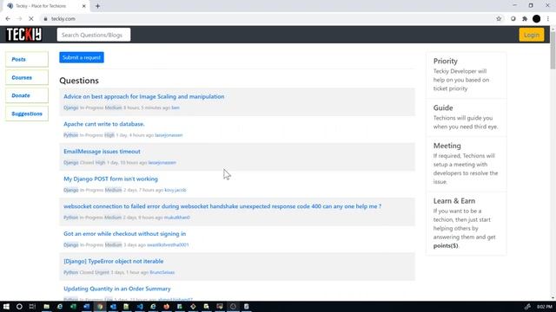Image resolution: width=556 pixels, height=312 pixels.
Task: Click the Learn & Earn heading
Action: 454,200
